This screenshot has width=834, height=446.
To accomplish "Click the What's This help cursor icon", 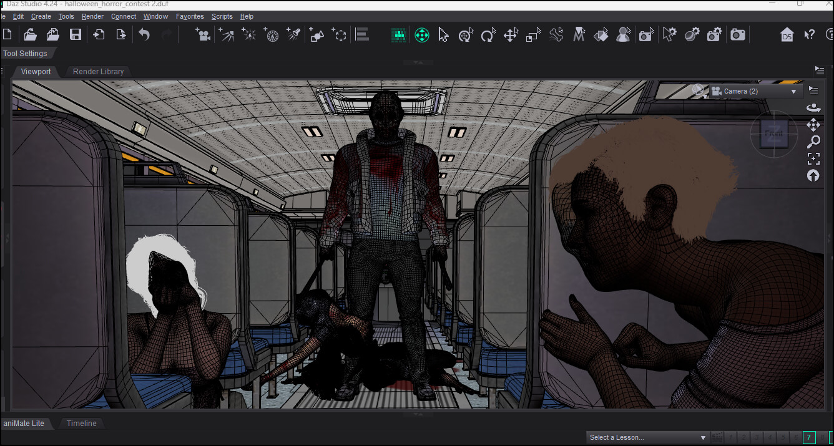I will (x=810, y=34).
